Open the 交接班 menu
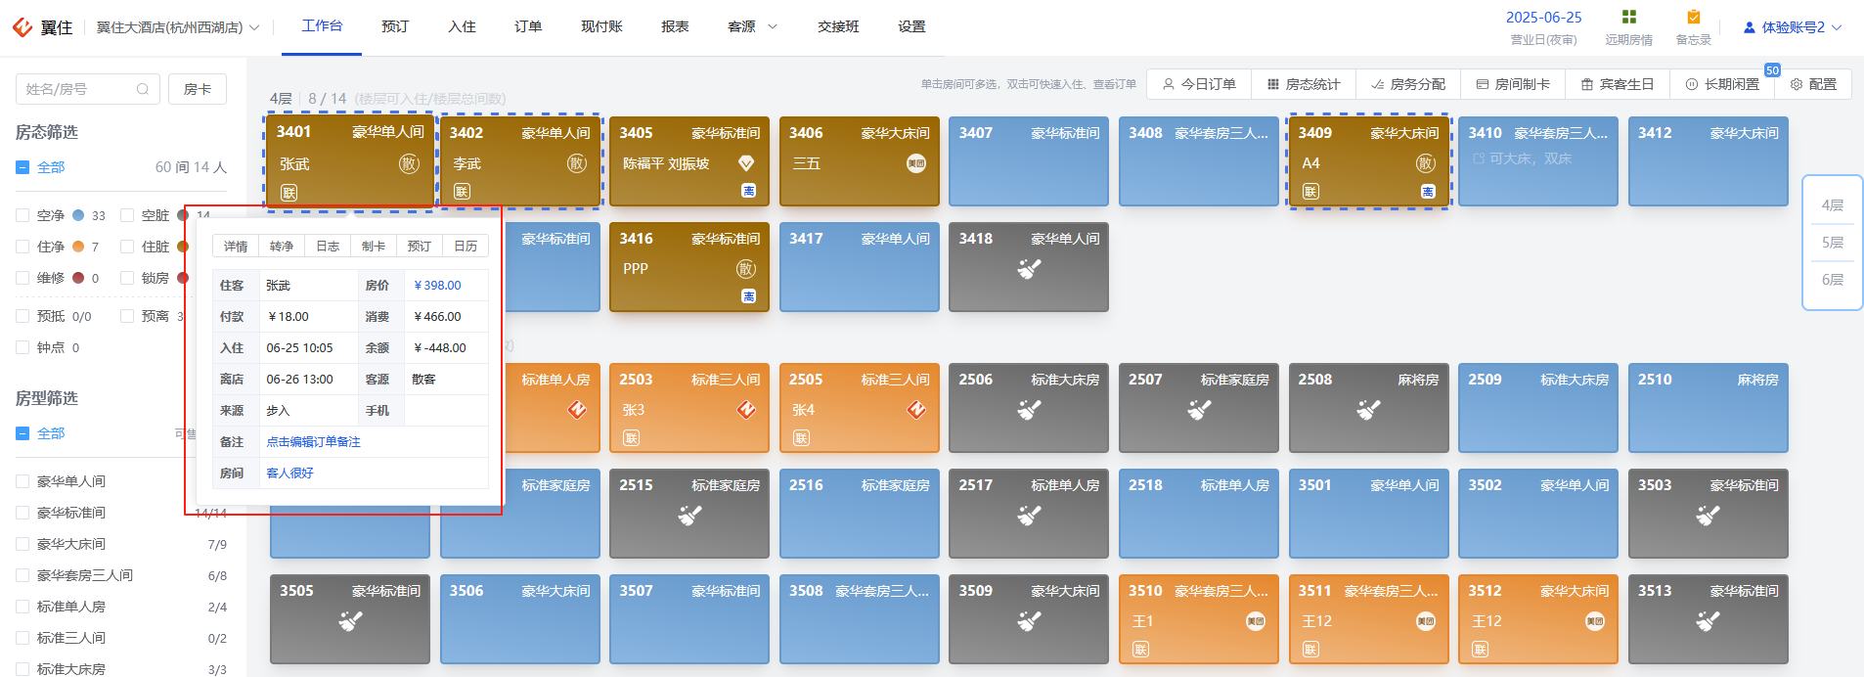The image size is (1864, 677). [x=838, y=26]
